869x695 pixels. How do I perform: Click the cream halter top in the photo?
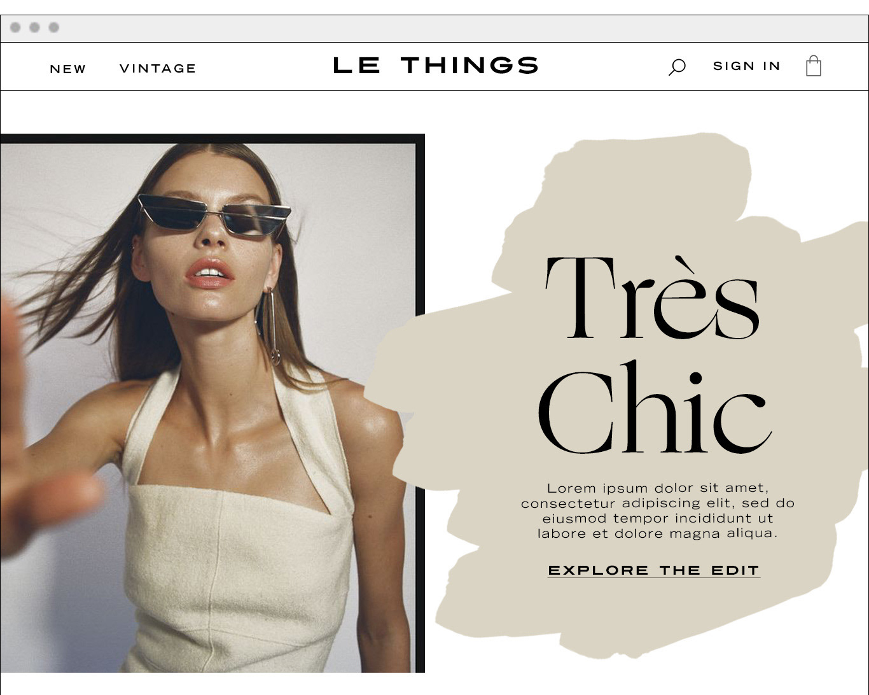click(x=239, y=541)
